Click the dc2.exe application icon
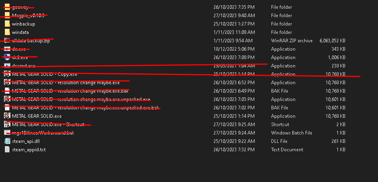The image size is (378, 182). 7,57
